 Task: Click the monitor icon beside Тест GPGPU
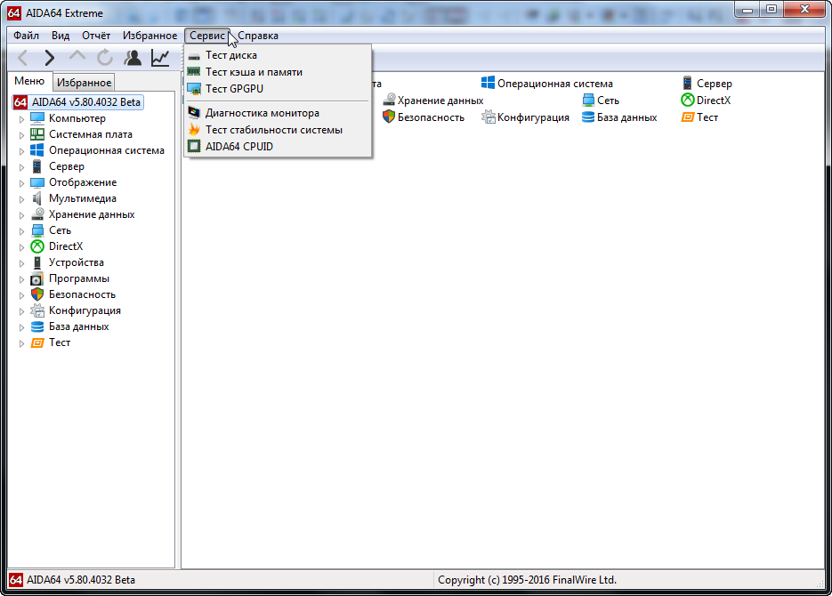(x=194, y=89)
